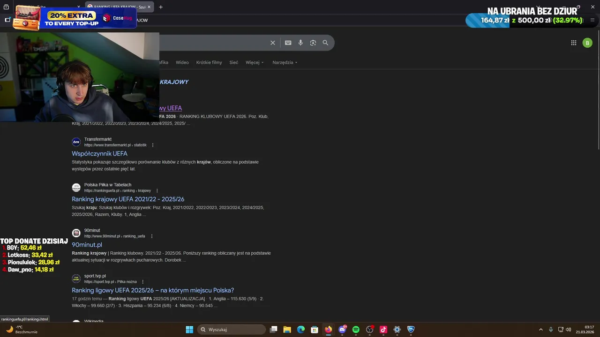This screenshot has height=337, width=600.
Task: Click the Transfermarkt site favicon
Action: (x=76, y=142)
